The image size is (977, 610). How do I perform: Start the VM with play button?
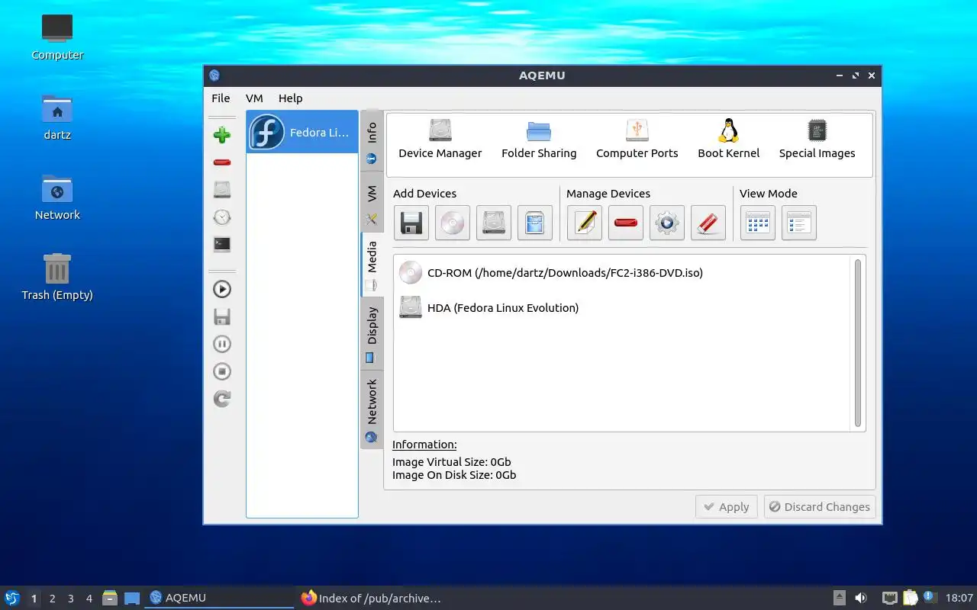point(222,289)
